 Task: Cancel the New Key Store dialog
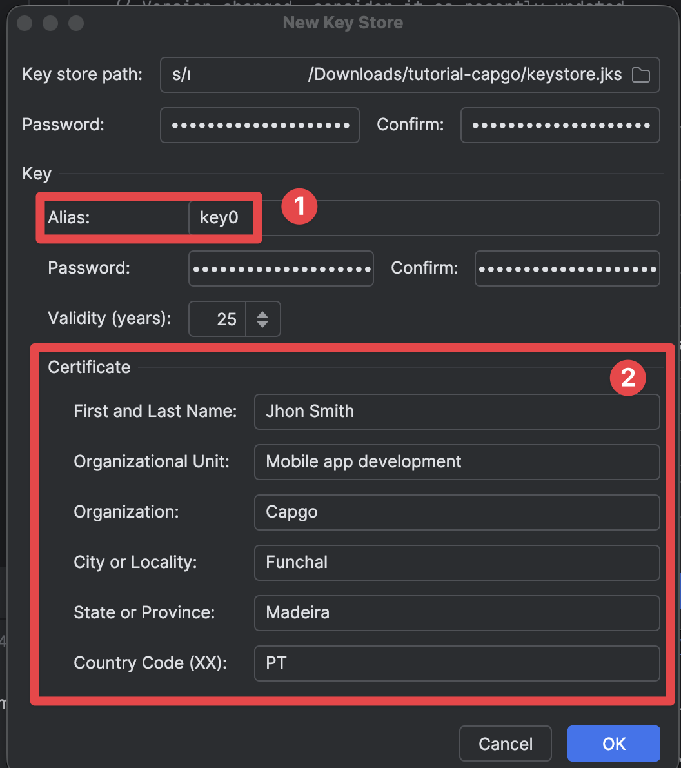click(x=505, y=743)
